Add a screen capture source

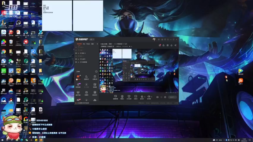coord(115,97)
